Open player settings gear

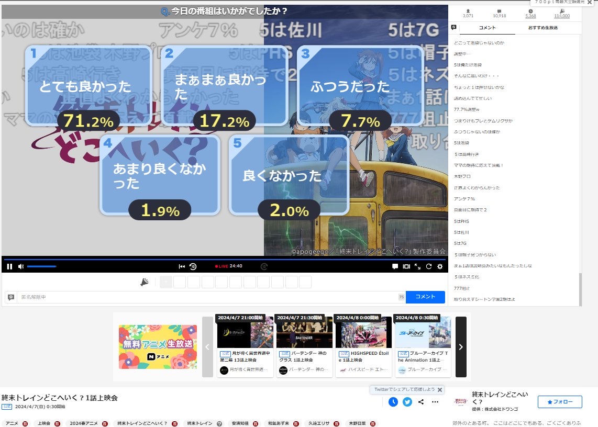point(440,266)
